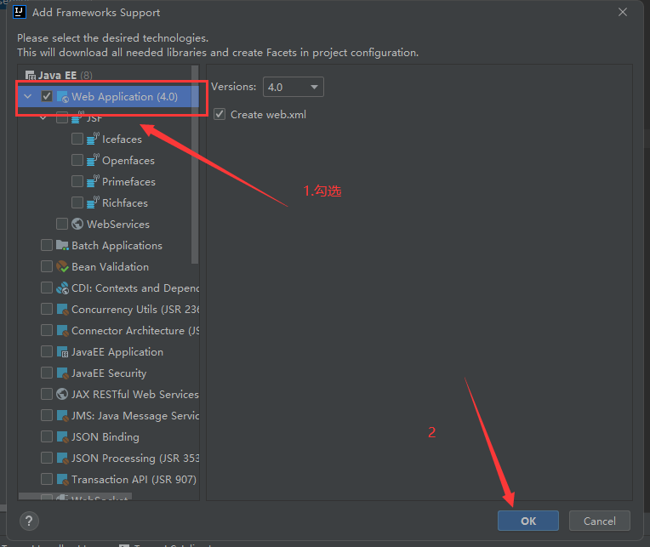
Task: Close the Add Frameworks Support dialog
Action: 623,12
